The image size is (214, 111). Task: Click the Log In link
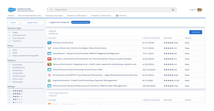(193, 10)
